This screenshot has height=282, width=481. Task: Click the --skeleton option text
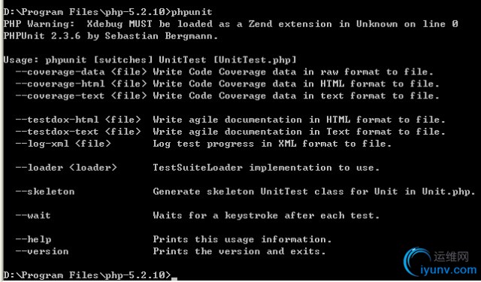[x=45, y=192]
